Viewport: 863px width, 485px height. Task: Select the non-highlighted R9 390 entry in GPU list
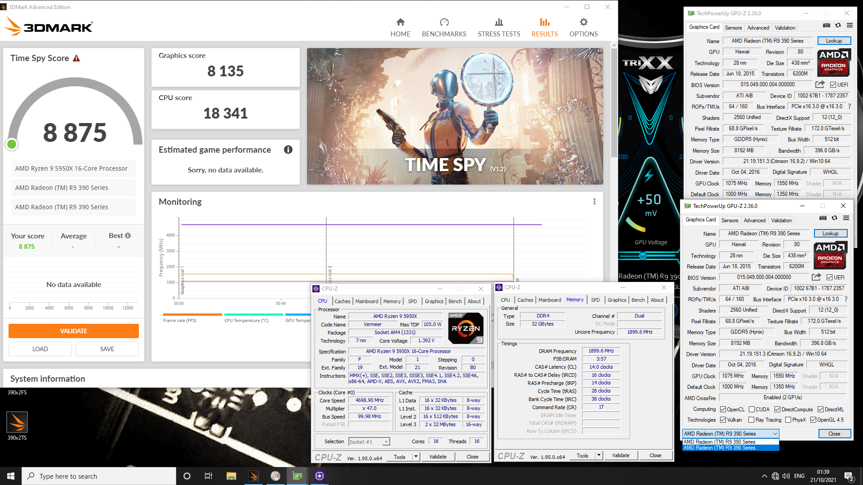(x=730, y=442)
